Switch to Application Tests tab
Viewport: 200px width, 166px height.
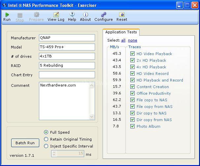(121, 32)
